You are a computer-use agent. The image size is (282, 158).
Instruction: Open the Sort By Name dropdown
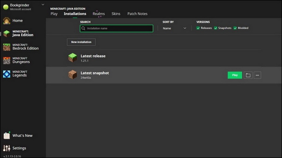tap(174, 28)
